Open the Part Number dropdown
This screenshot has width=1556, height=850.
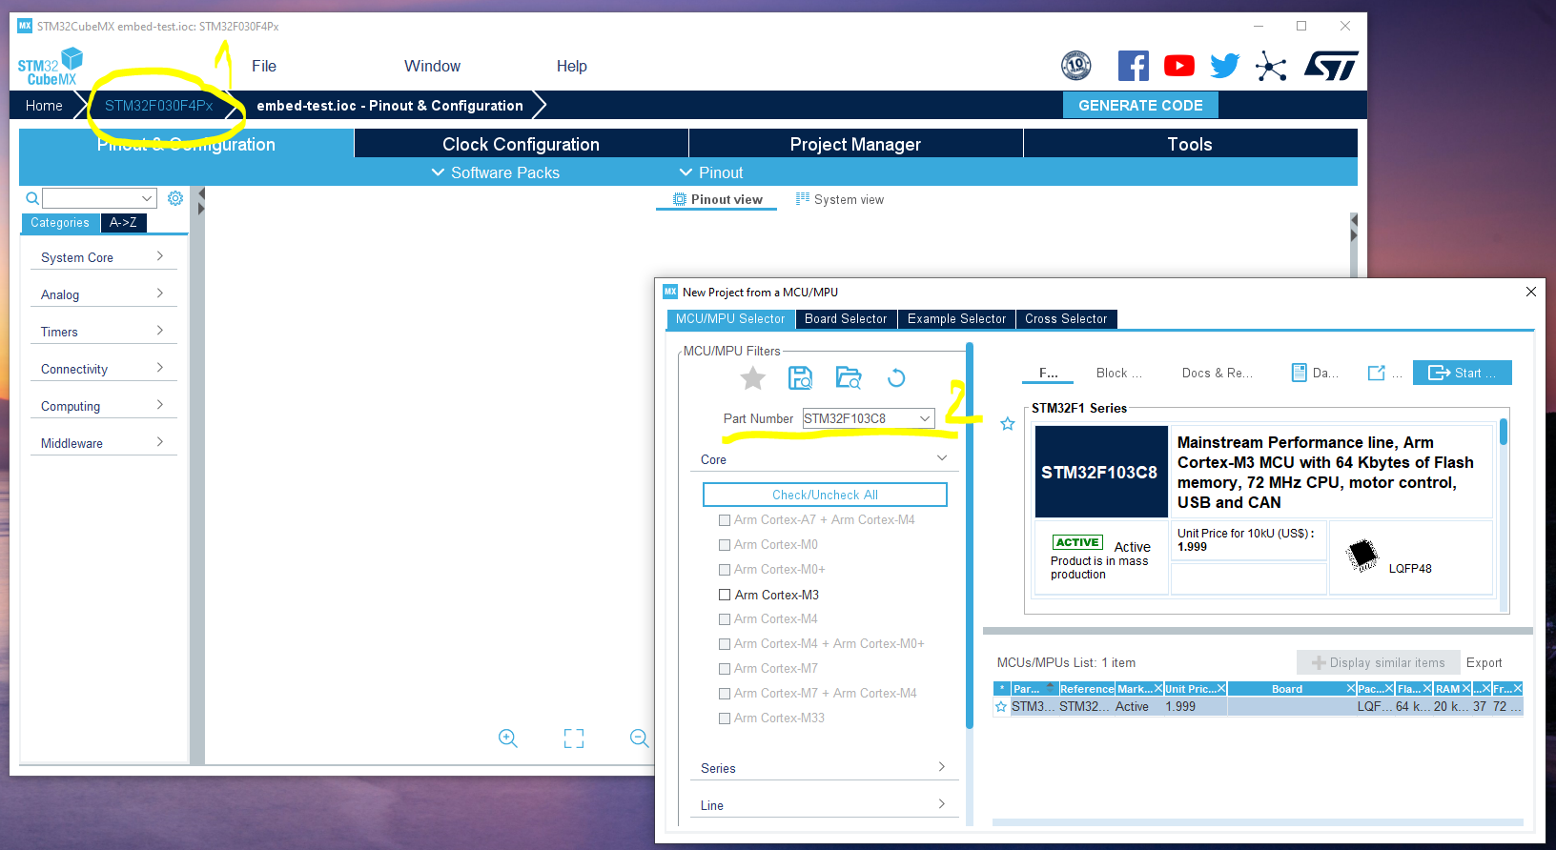(x=925, y=418)
